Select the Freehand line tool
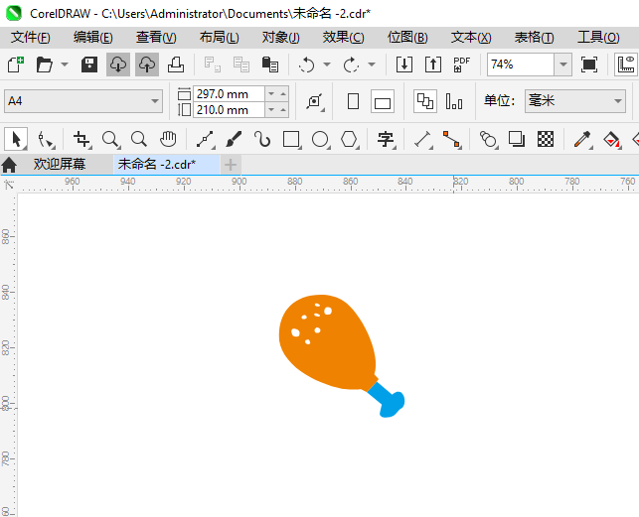Viewport: 639px width, 517px height. pos(206,139)
